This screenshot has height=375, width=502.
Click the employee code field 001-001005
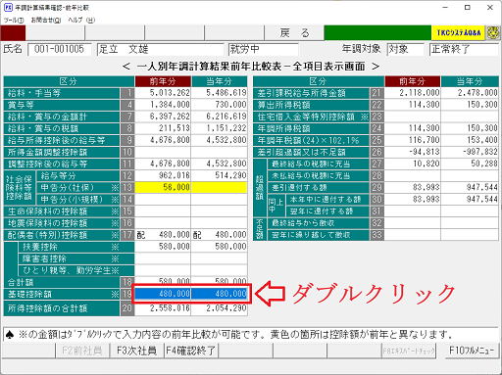(60, 50)
